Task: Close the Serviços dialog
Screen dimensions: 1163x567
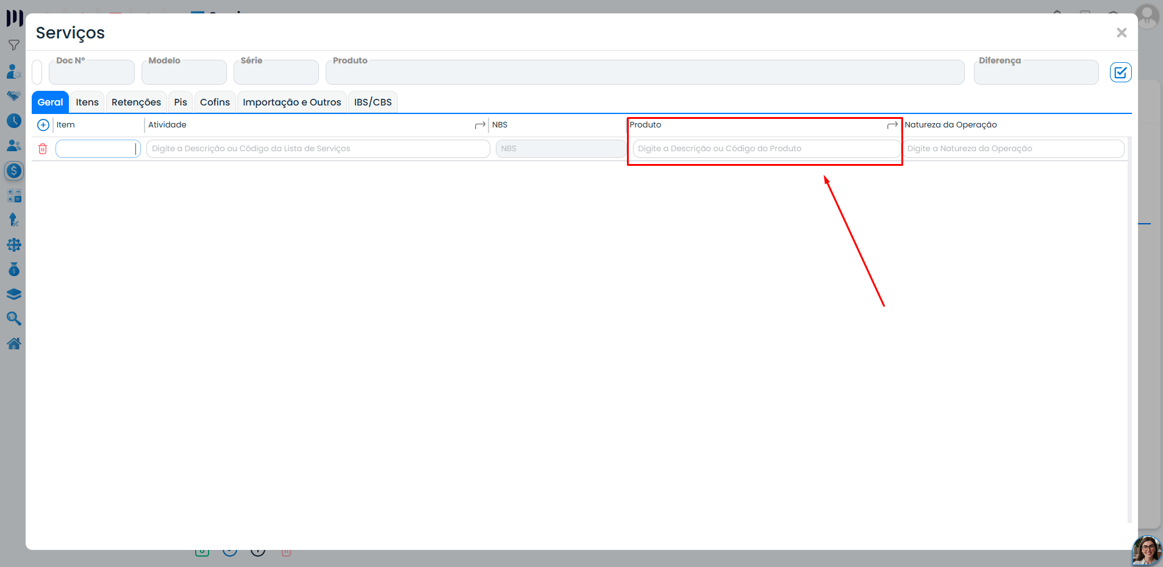Action: 1121,33
